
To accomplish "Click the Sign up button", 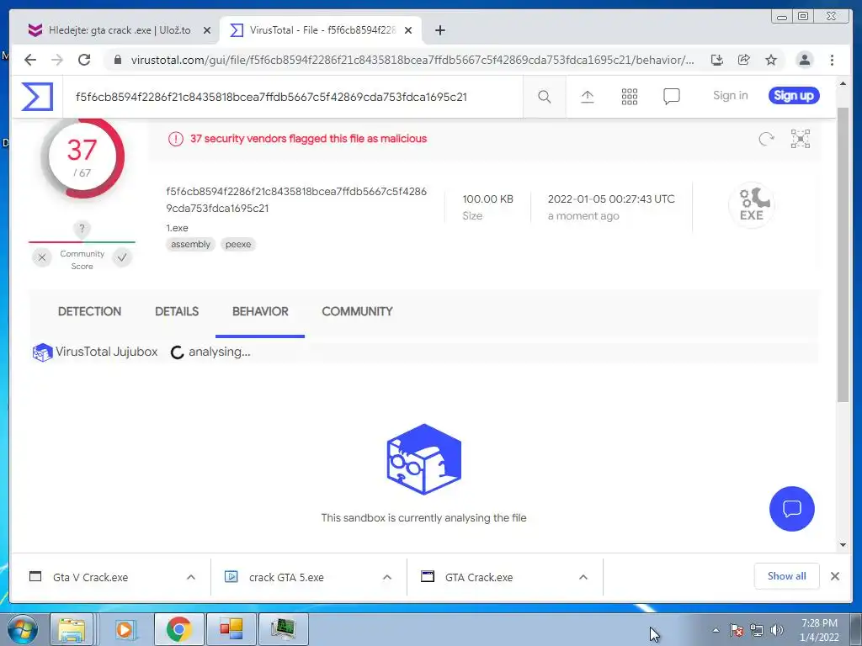I will (794, 96).
